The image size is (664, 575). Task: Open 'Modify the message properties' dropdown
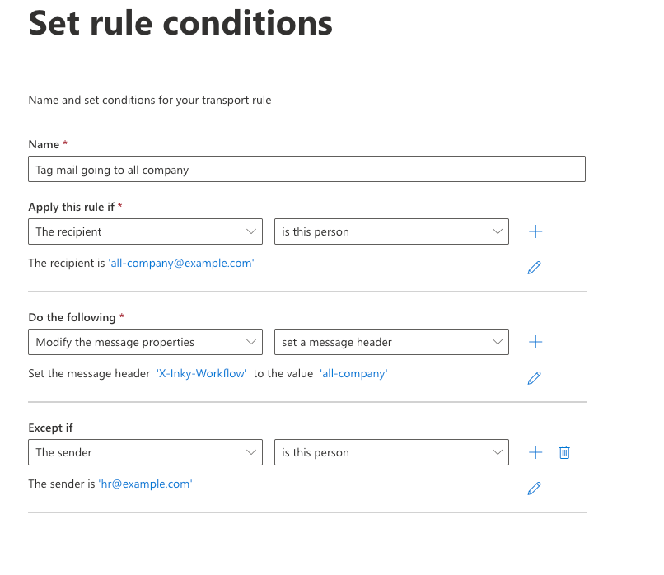[145, 342]
